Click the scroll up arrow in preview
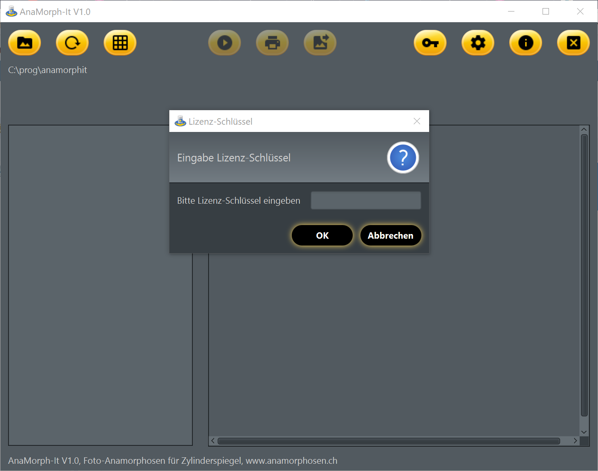This screenshot has width=598, height=471. [584, 129]
